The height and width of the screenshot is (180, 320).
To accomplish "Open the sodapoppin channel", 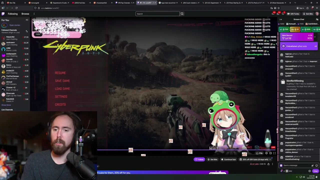I will click(15, 55).
